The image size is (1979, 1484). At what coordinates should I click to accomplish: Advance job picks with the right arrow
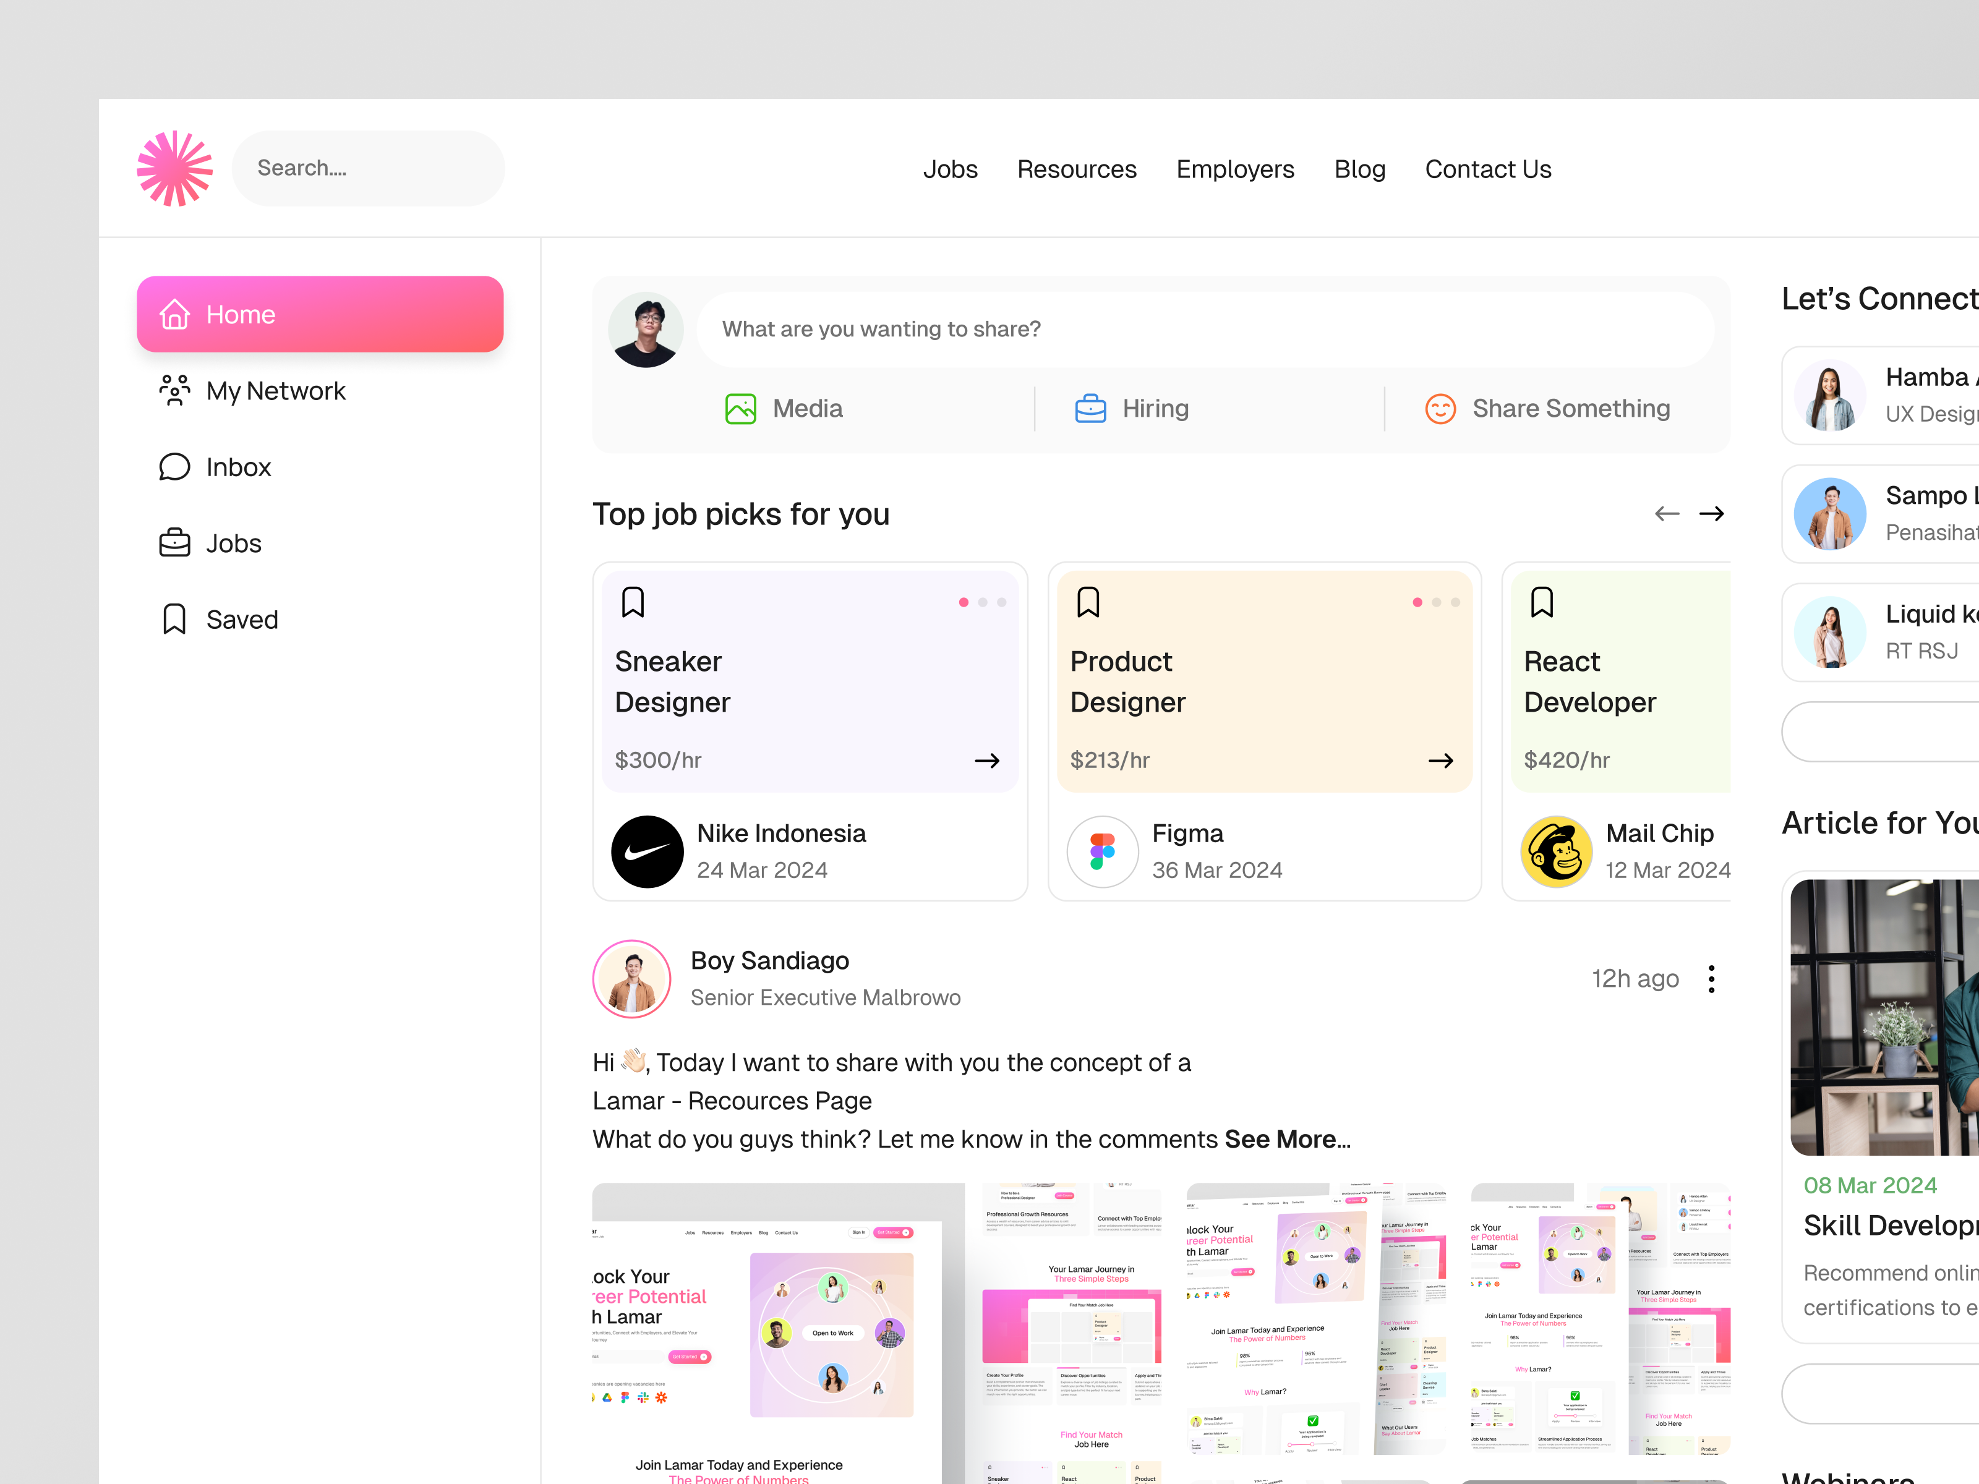point(1711,513)
